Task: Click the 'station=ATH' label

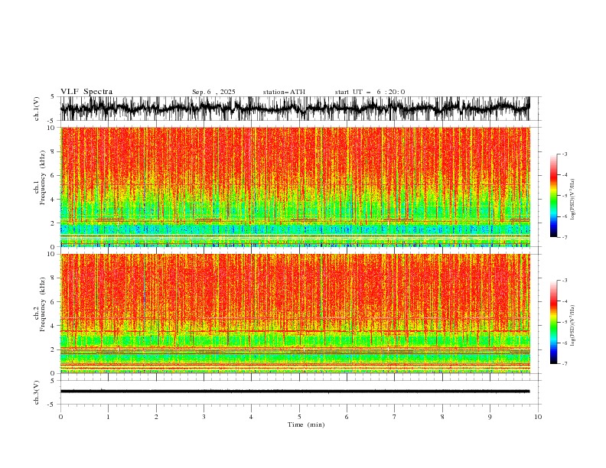Action: pos(284,92)
